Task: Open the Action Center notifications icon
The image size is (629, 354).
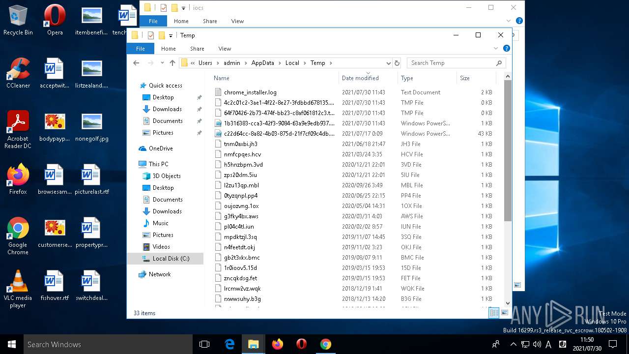Action: (613, 344)
